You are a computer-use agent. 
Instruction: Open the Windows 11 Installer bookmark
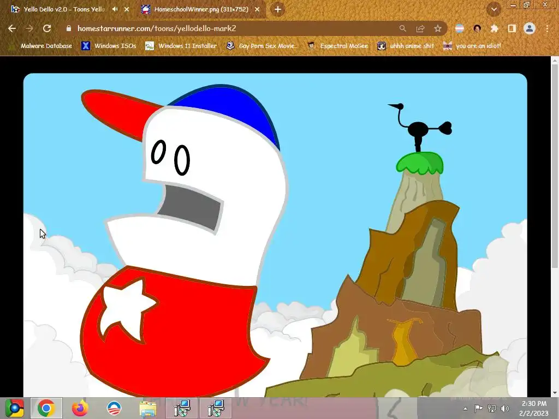pyautogui.click(x=181, y=46)
